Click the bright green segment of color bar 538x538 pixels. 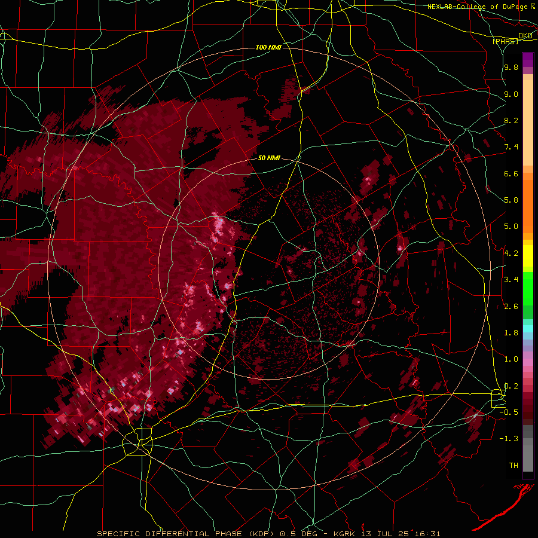pyautogui.click(x=528, y=288)
